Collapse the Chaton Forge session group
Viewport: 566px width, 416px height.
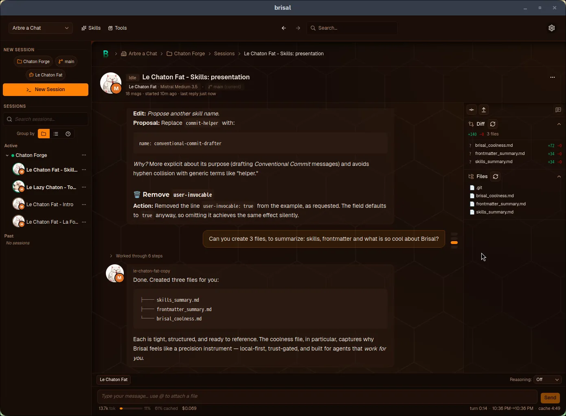tap(7, 155)
